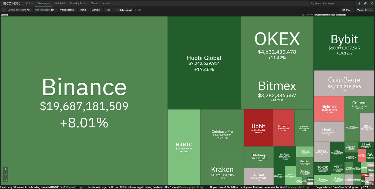Toggle fullscreen map icon
Viewport: 375px width, 189px height.
pyautogui.click(x=6, y=180)
